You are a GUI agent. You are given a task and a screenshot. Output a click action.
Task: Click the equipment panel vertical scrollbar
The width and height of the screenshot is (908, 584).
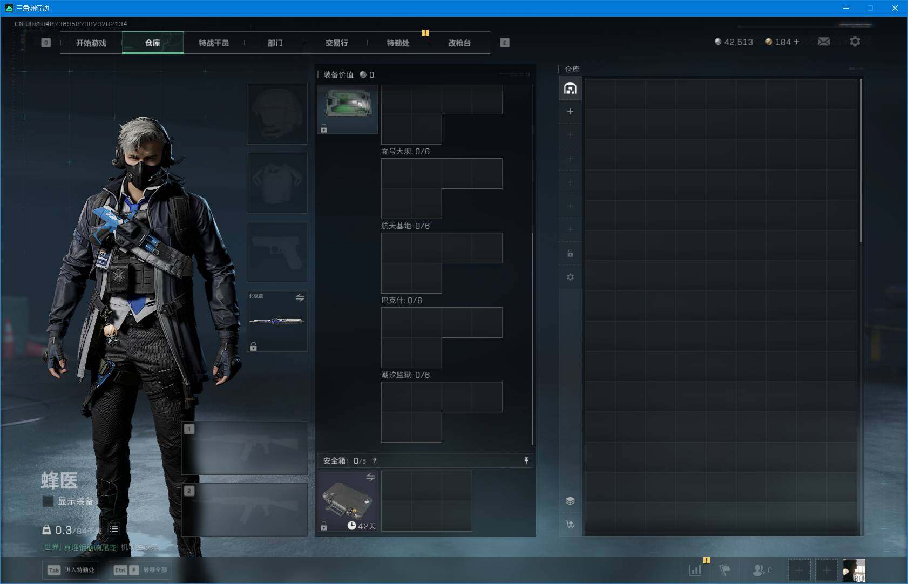533,339
